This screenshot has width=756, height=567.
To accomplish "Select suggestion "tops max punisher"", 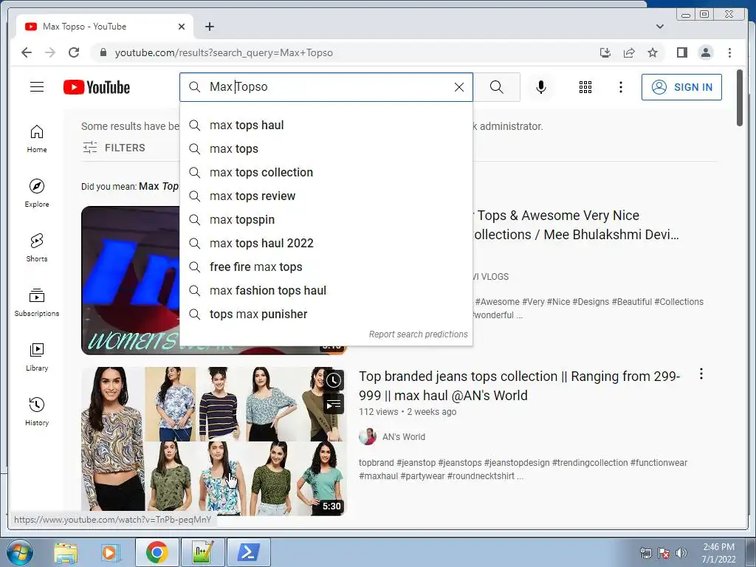I will pos(326,315).
